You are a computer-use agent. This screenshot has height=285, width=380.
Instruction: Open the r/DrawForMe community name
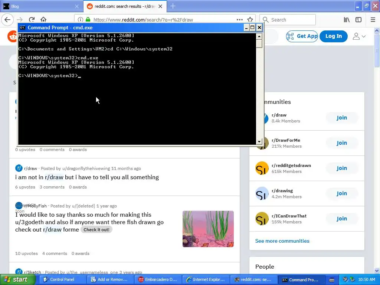point(286,140)
